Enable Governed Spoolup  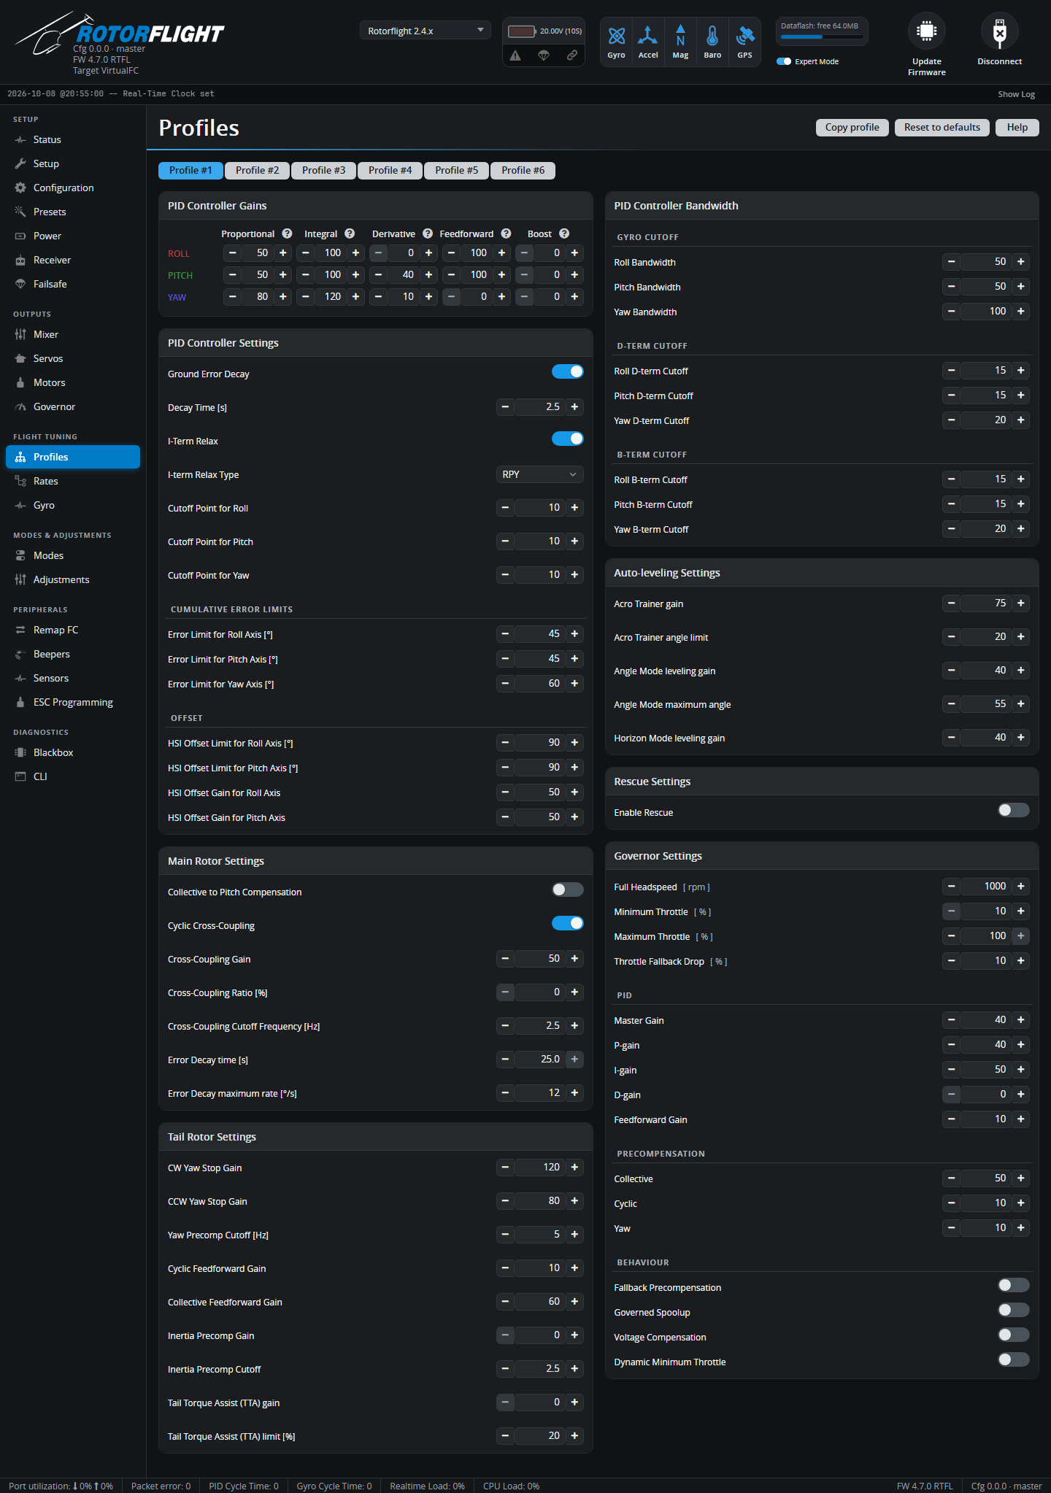pos(1014,1310)
